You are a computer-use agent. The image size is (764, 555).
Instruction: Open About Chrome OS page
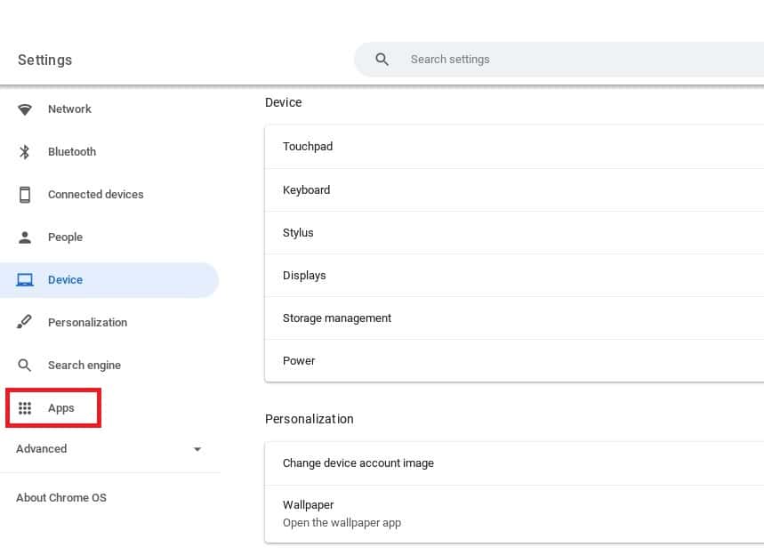(61, 497)
